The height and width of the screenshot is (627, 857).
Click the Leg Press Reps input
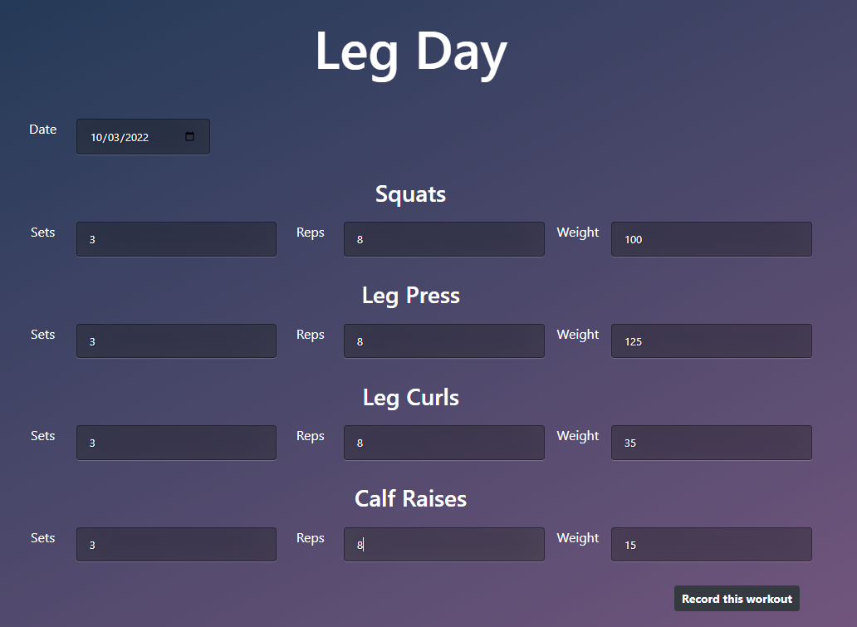click(x=443, y=341)
